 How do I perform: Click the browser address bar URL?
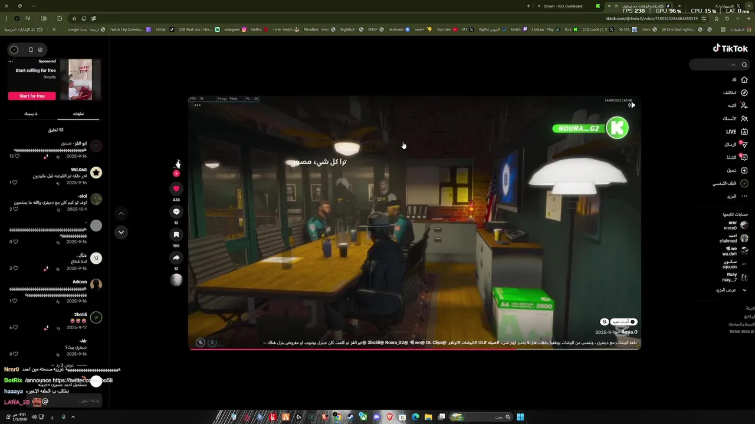click(x=651, y=18)
